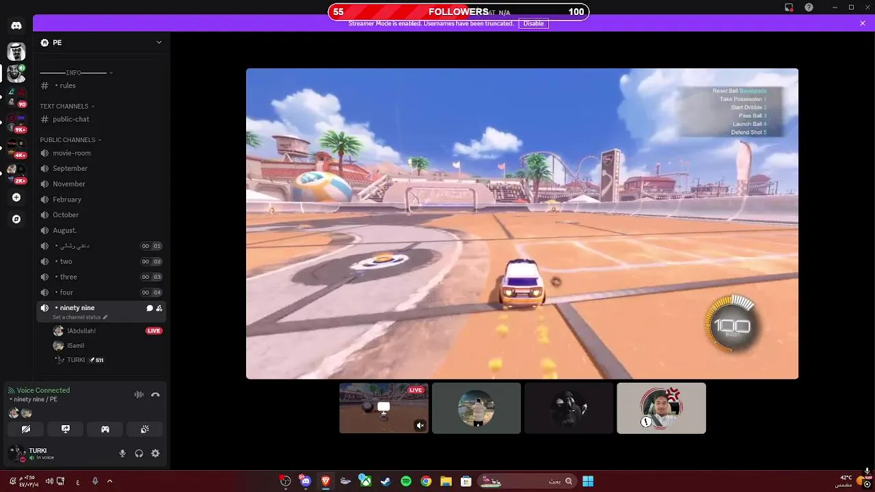Click the Add a Server plus icon
Viewport: 875px width, 492px height.
(x=16, y=197)
